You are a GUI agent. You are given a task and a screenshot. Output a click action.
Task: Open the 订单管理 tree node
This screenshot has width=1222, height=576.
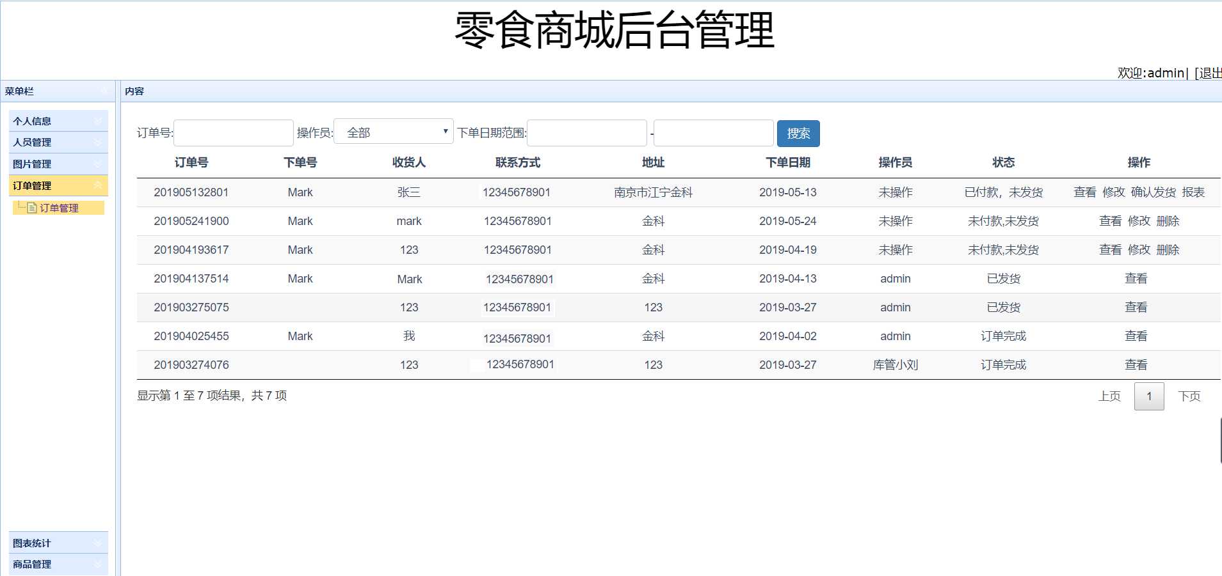(x=59, y=208)
